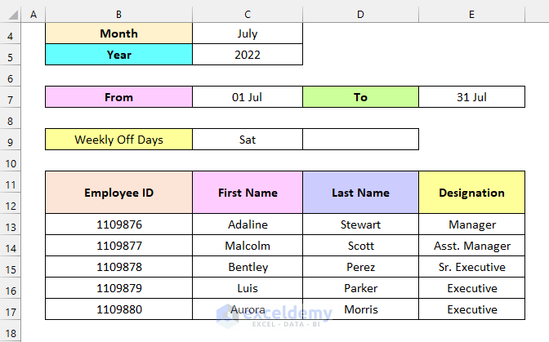Select the cyan Year cell

click(118, 55)
